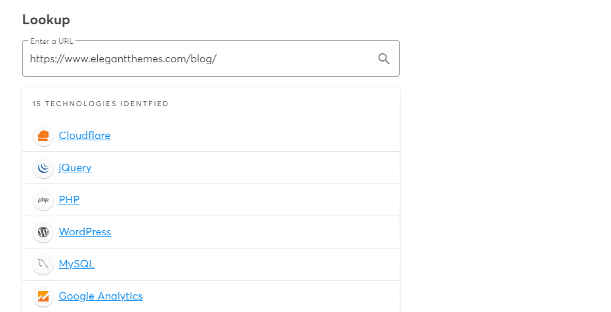Click the MySQL dolphin icon
Viewport: 611px width, 312px height.
tap(43, 264)
